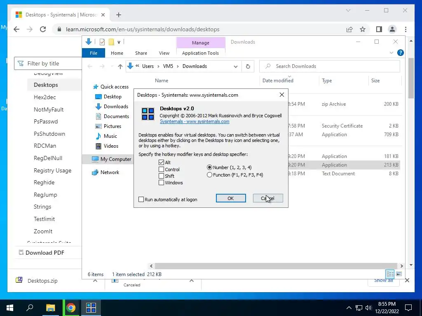
Task: Share this page via Chrome share icon
Action: [x=349, y=29]
